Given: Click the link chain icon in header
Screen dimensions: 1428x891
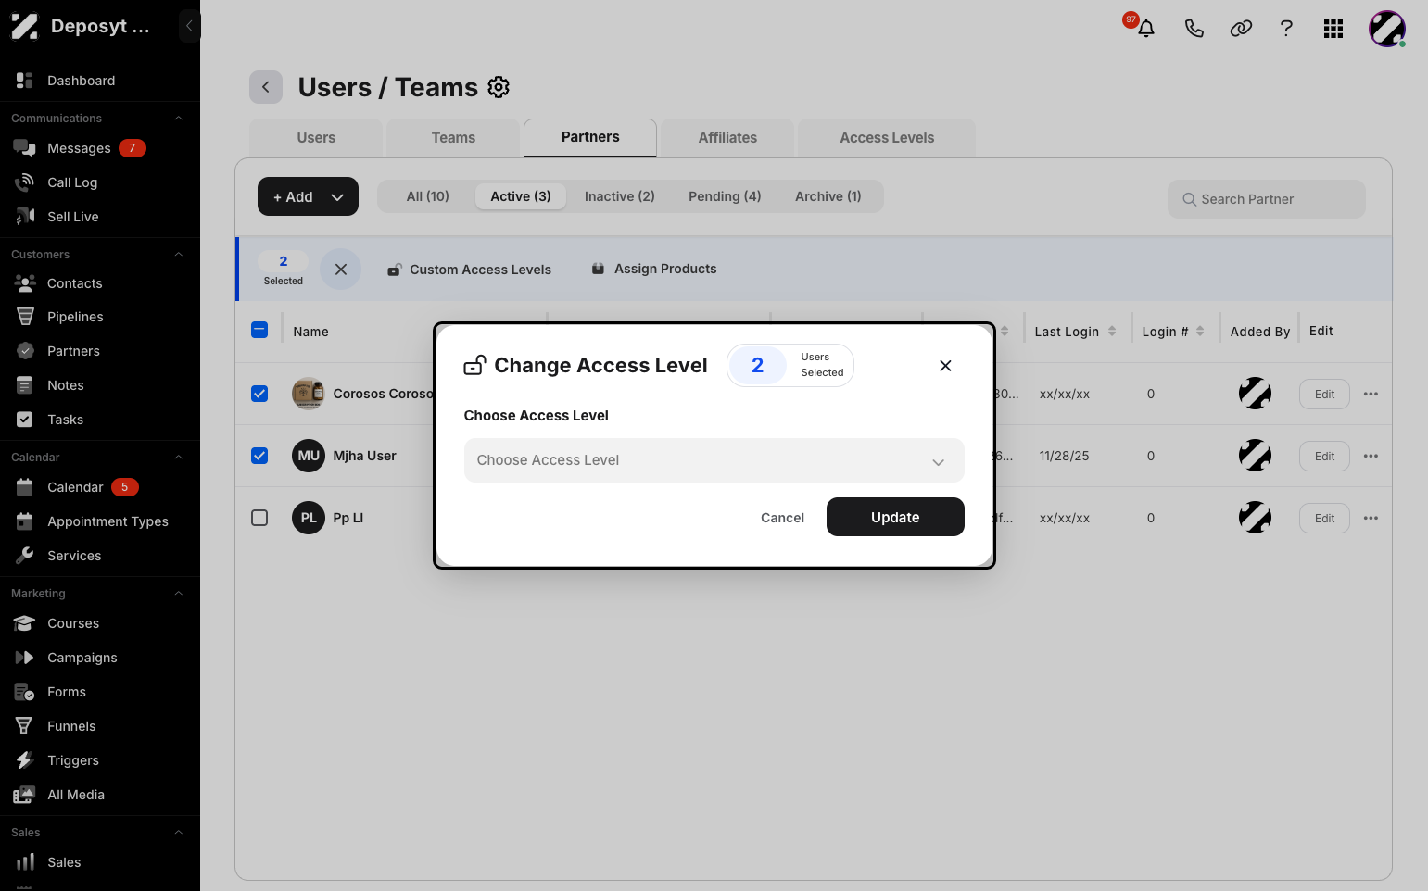Looking at the screenshot, I should (1241, 28).
